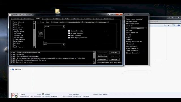Toggle Cast skills in order checkbox
Viewport: 181px width, 102px height.
[69, 31]
